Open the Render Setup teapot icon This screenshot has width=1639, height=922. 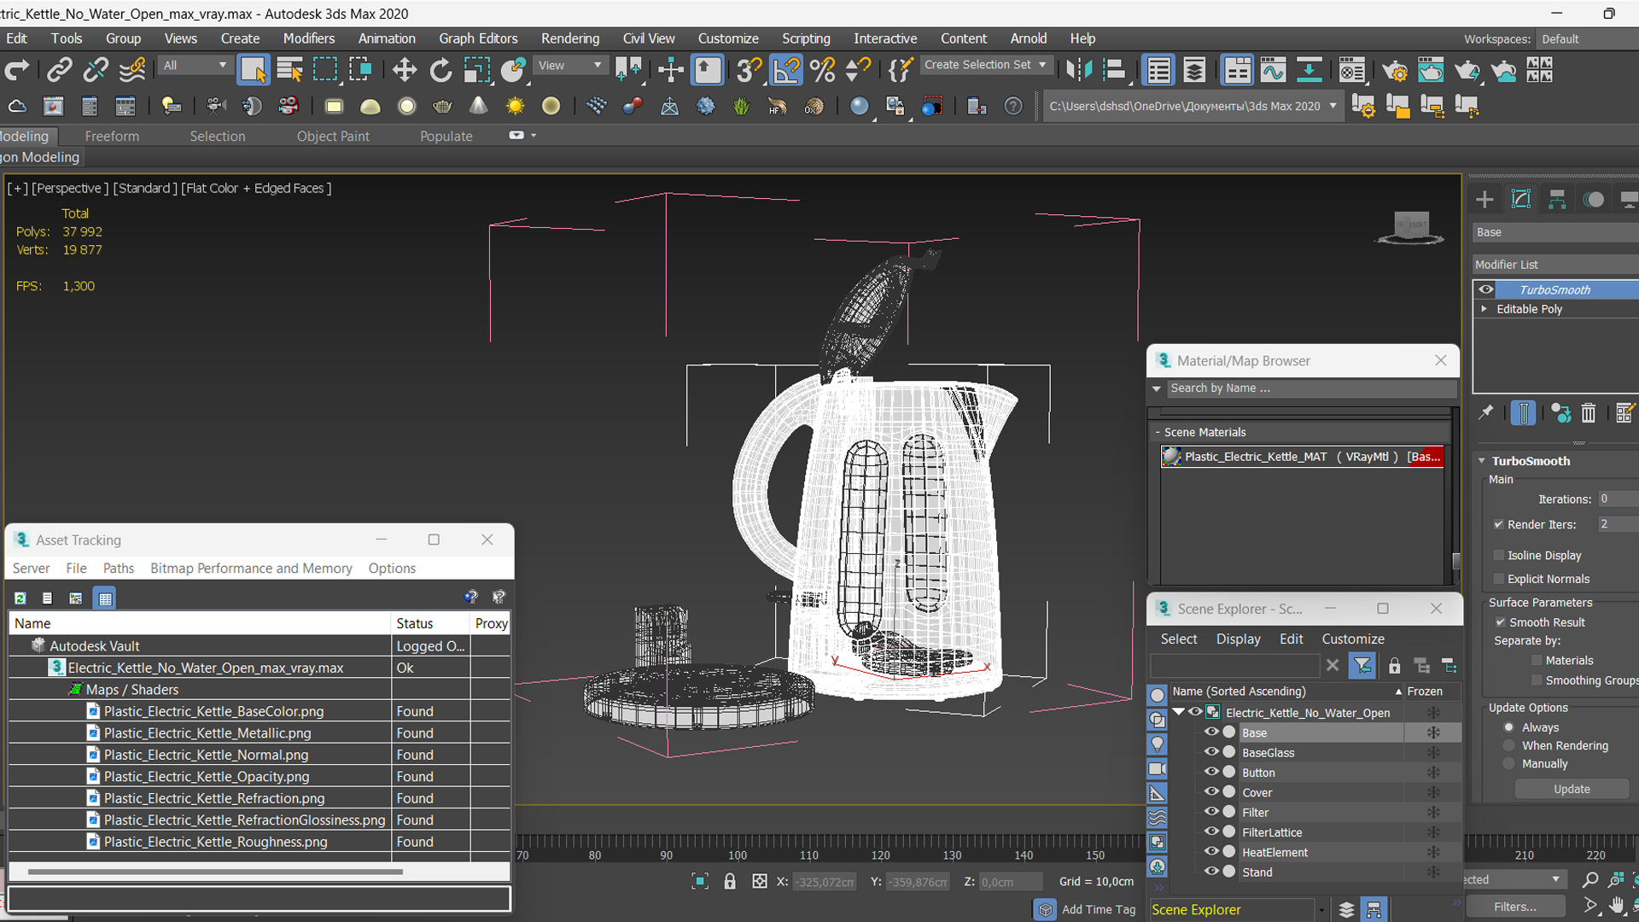1394,70
